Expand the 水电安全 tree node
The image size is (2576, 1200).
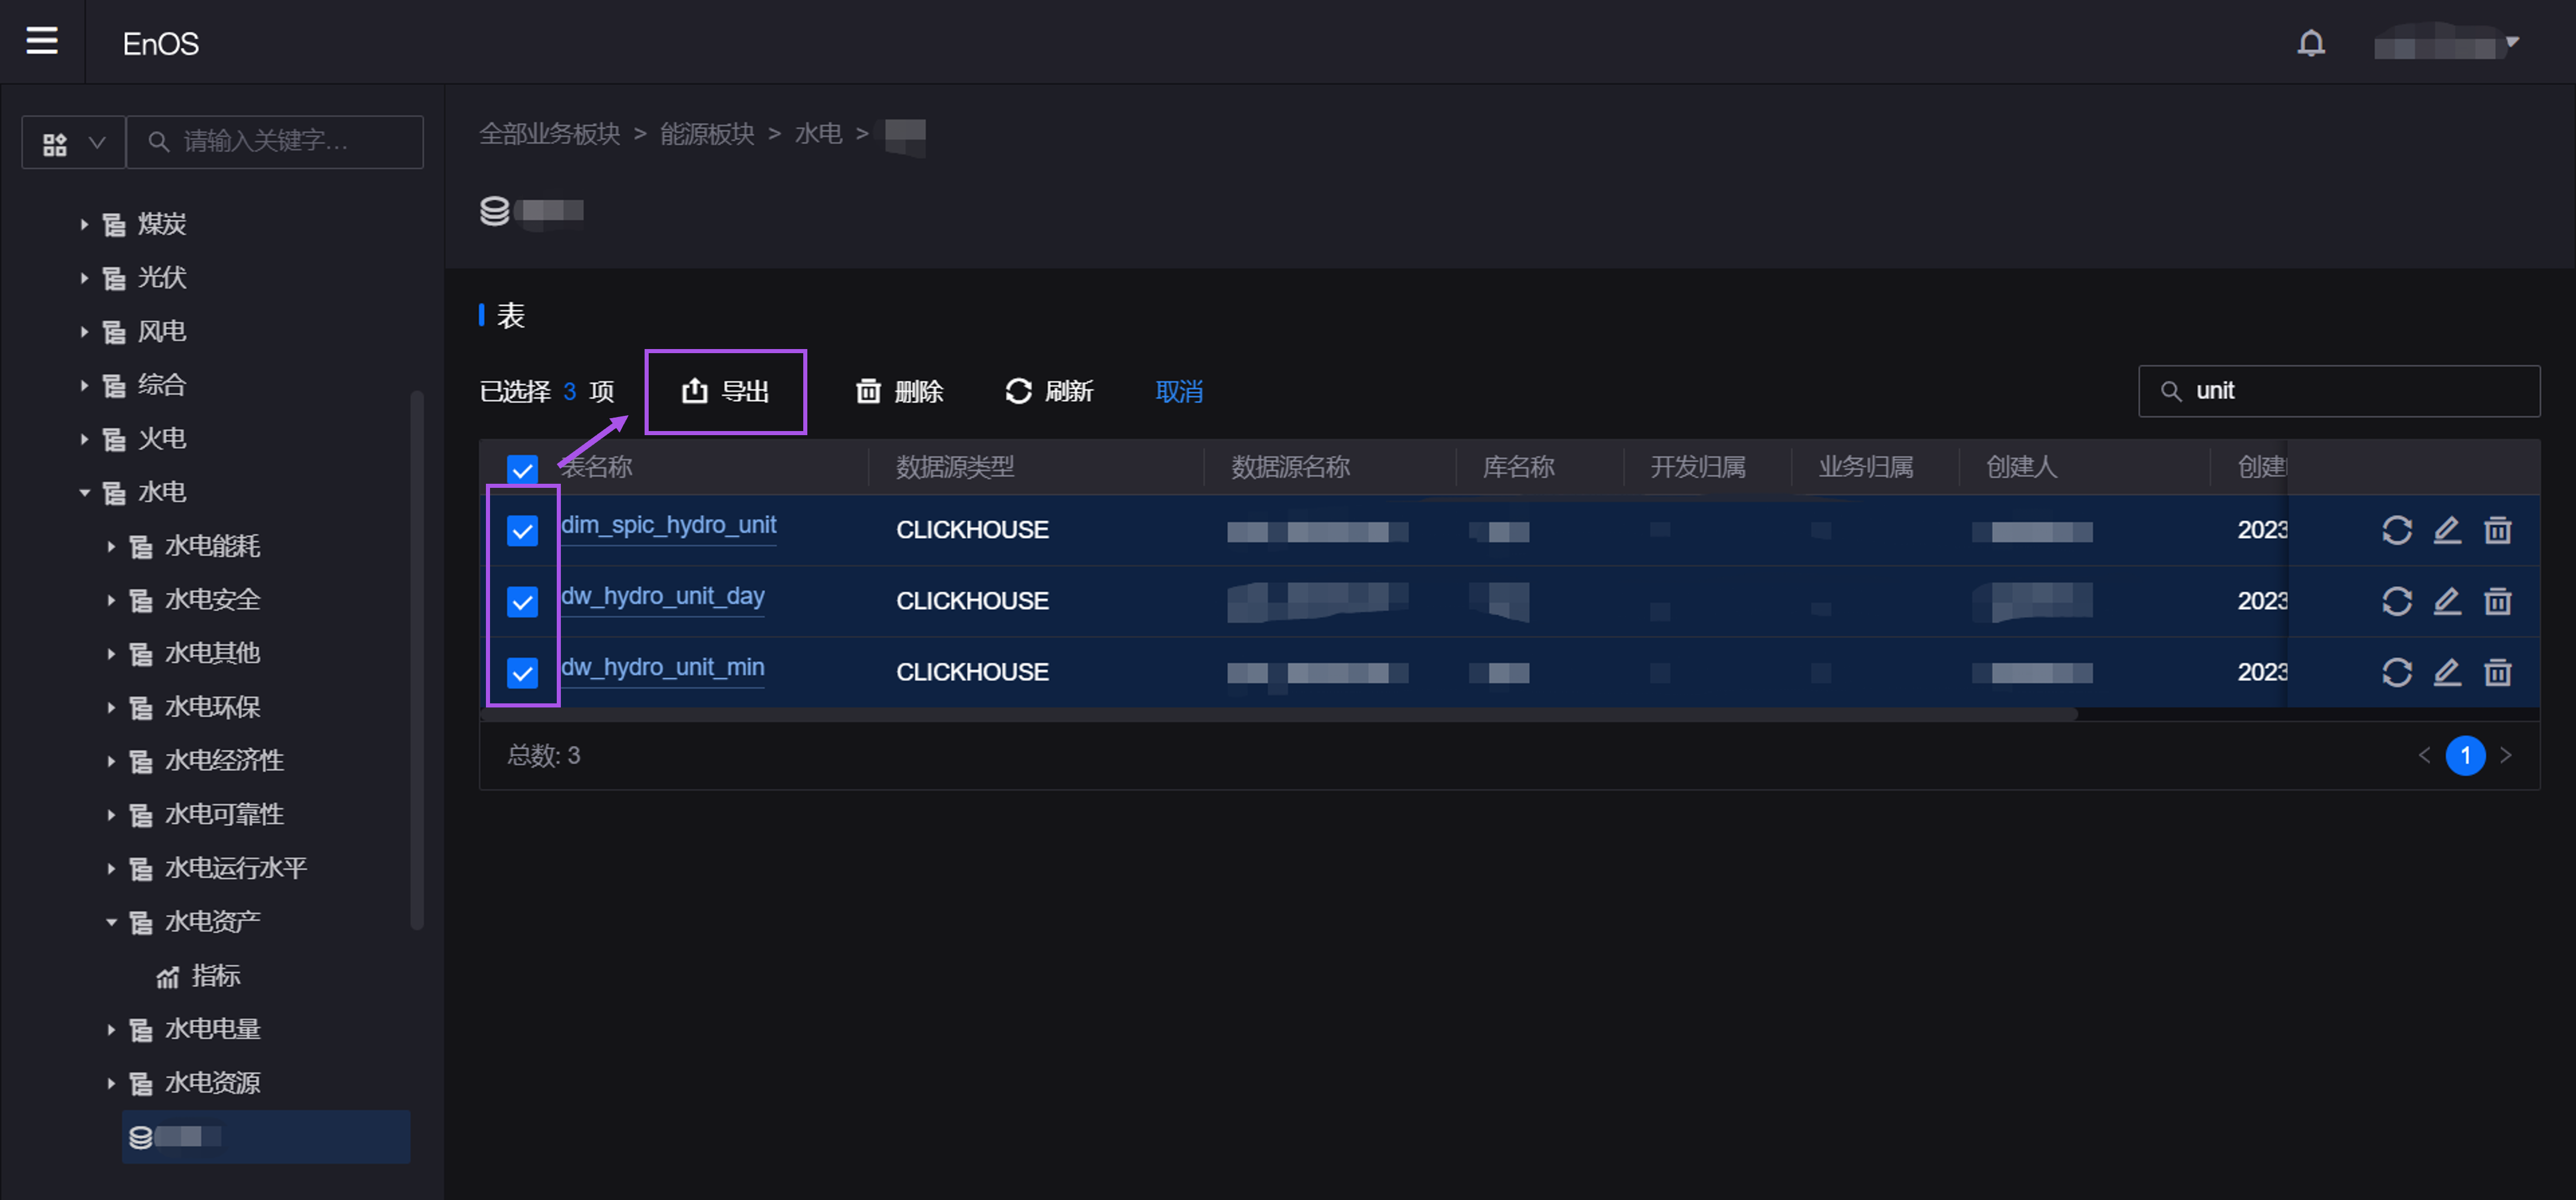pyautogui.click(x=111, y=600)
